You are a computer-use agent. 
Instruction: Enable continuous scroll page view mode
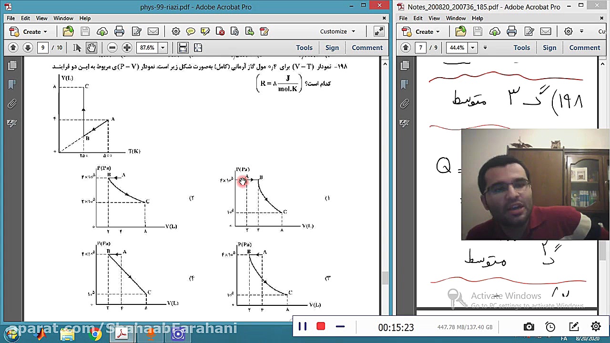pyautogui.click(x=183, y=48)
